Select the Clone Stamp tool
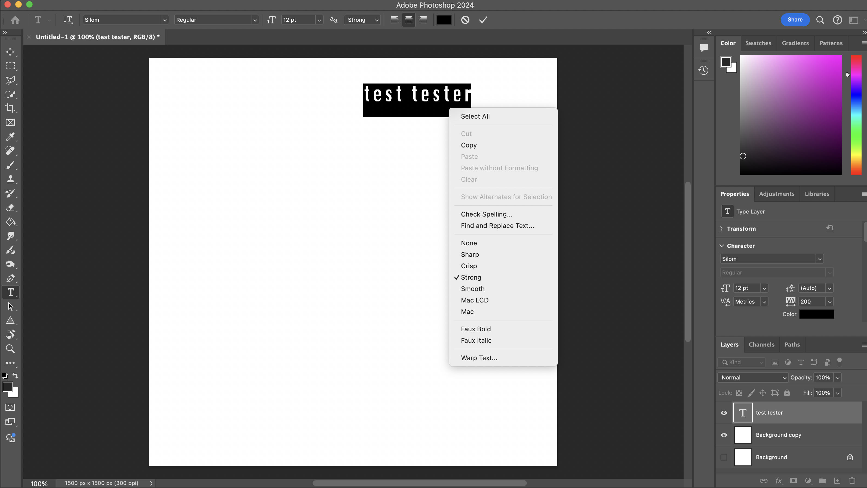 pos(10,179)
